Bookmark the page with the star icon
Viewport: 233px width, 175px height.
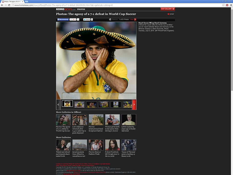point(223,5)
